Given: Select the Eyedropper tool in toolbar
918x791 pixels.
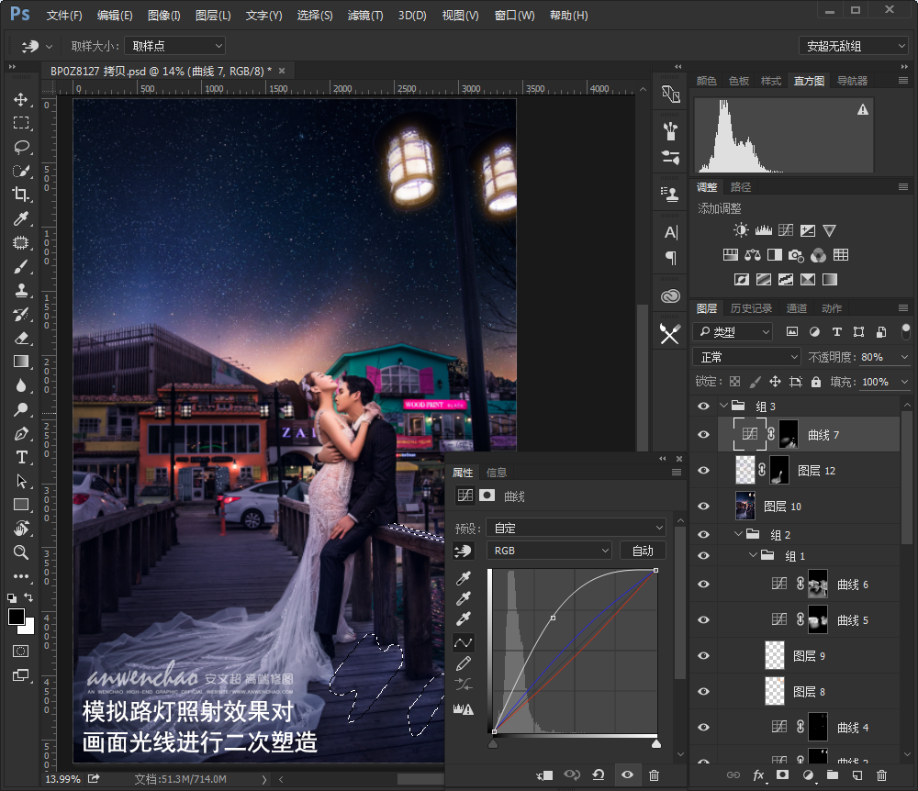Looking at the screenshot, I should tap(21, 218).
